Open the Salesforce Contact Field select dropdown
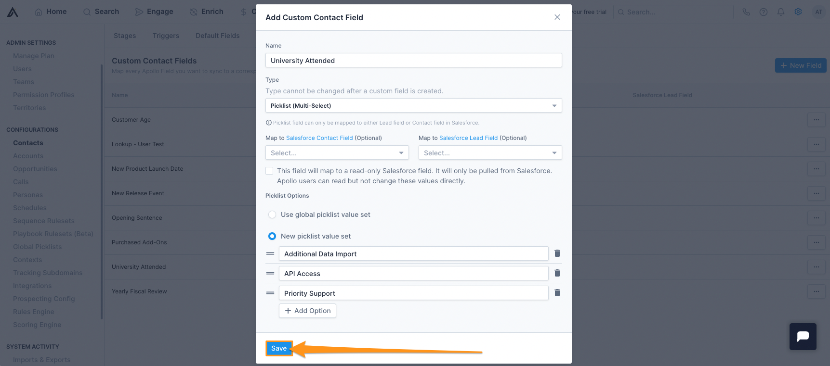The height and width of the screenshot is (366, 830). tap(336, 152)
